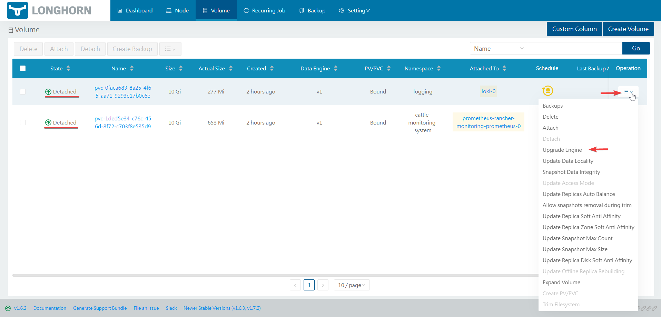The width and height of the screenshot is (661, 317).
Task: Click the Create Volume button
Action: click(628, 29)
